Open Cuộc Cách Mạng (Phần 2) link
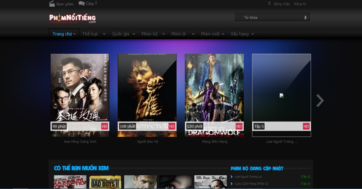The image size is (362, 189). click(251, 184)
